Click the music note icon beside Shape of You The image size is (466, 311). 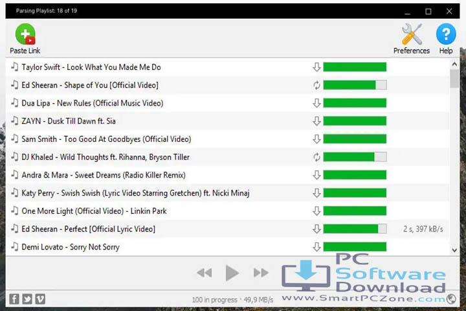[14, 85]
